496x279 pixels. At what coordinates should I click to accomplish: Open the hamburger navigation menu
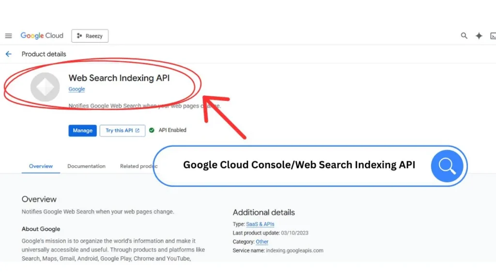click(9, 36)
